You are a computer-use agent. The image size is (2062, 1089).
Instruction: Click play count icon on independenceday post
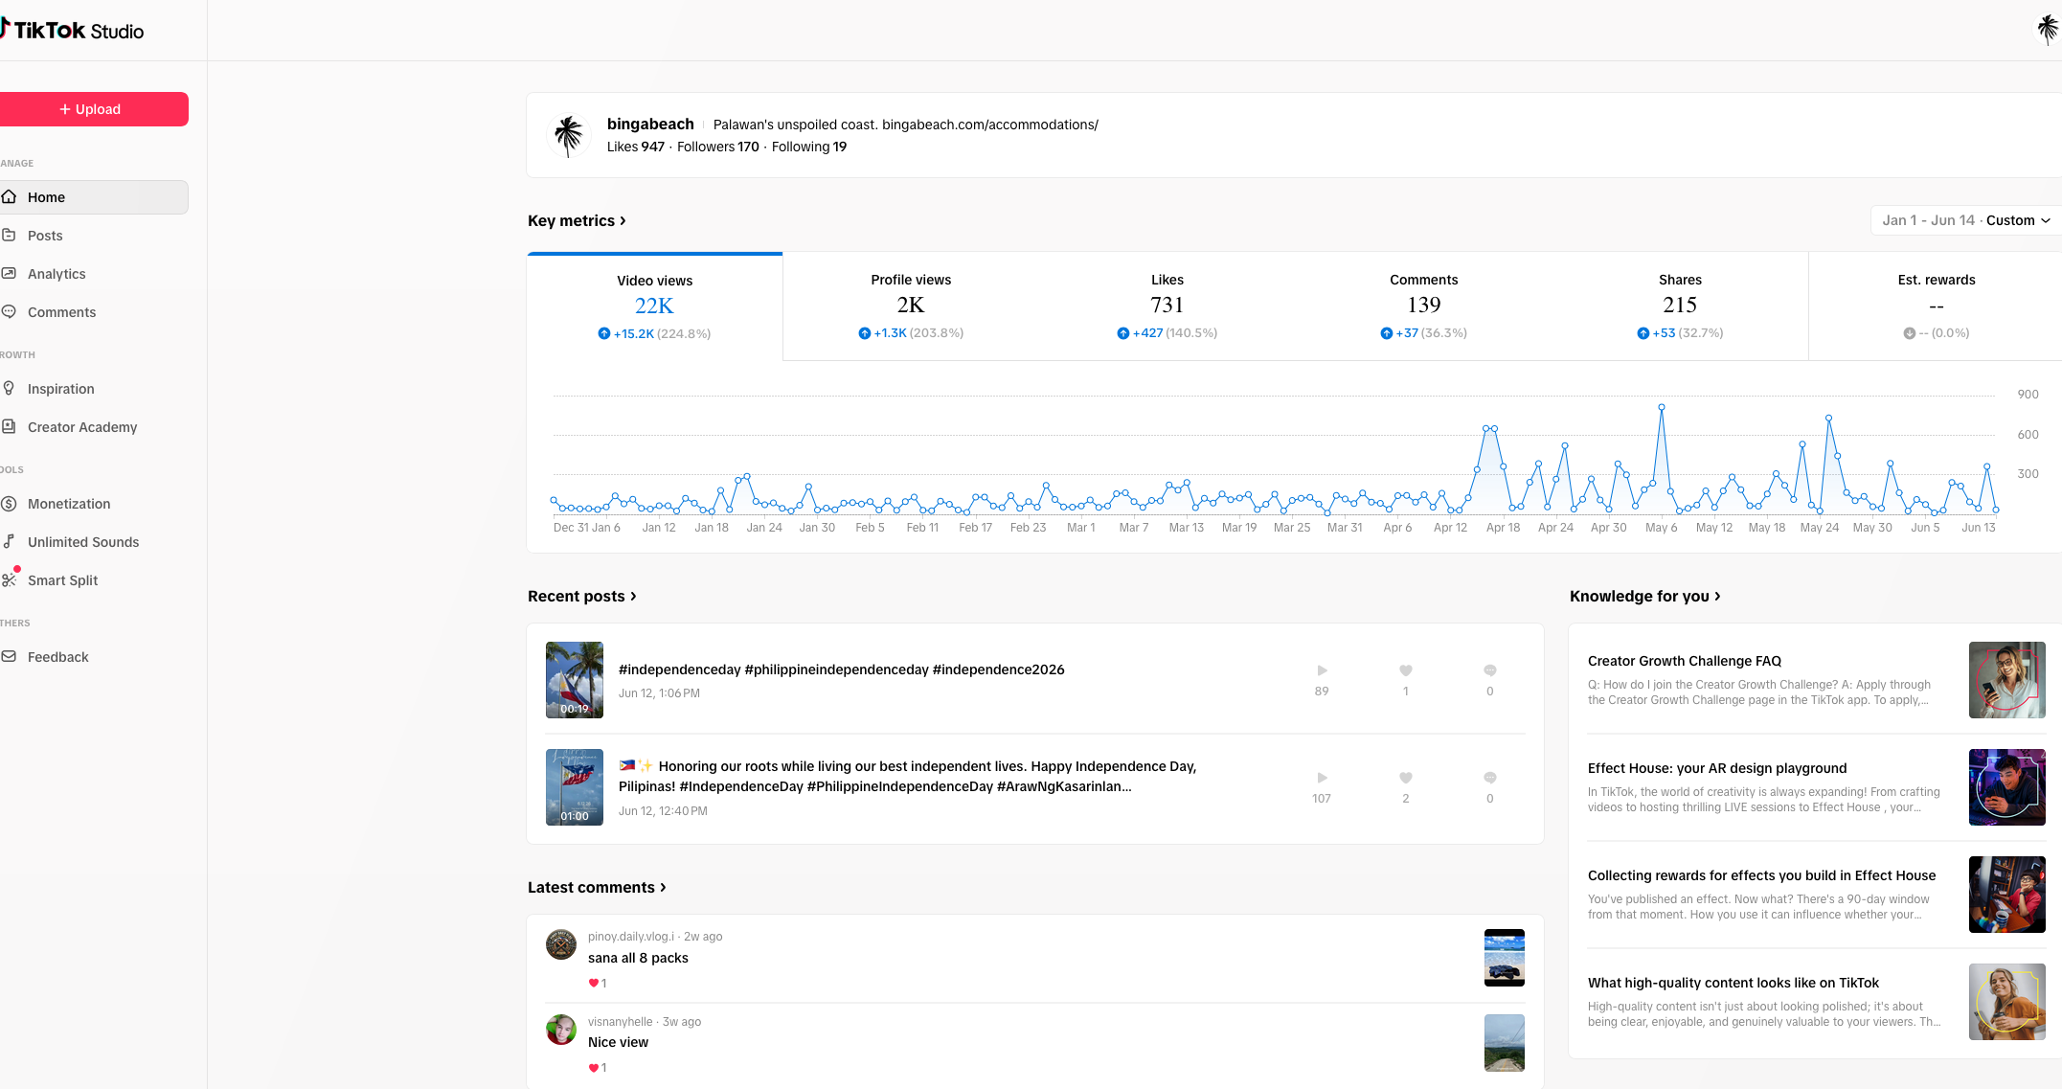[1322, 670]
